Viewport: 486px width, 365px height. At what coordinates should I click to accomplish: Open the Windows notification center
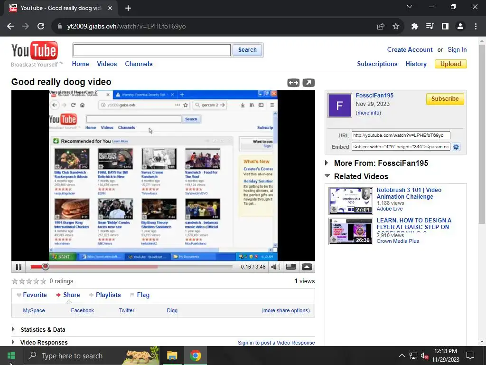click(470, 355)
